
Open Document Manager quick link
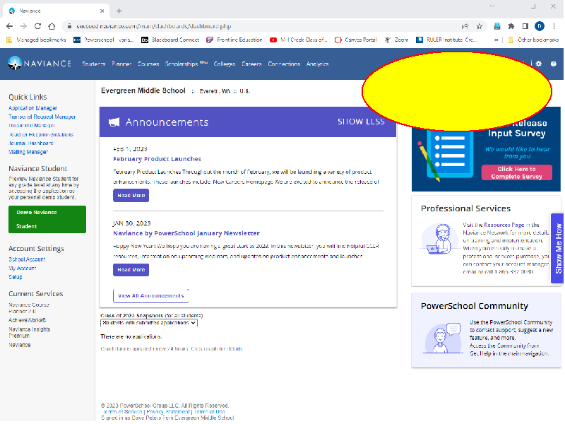[32, 126]
